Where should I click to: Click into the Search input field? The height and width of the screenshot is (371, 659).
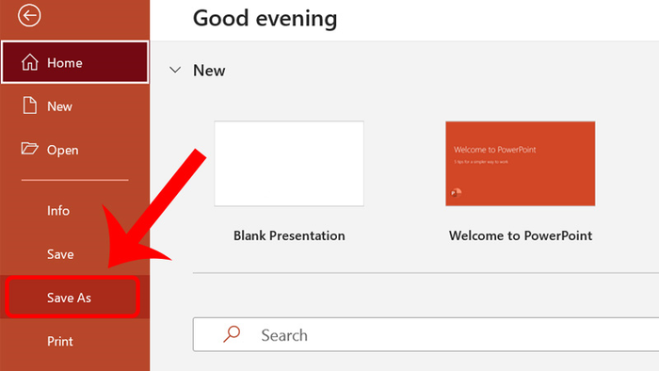coord(426,334)
